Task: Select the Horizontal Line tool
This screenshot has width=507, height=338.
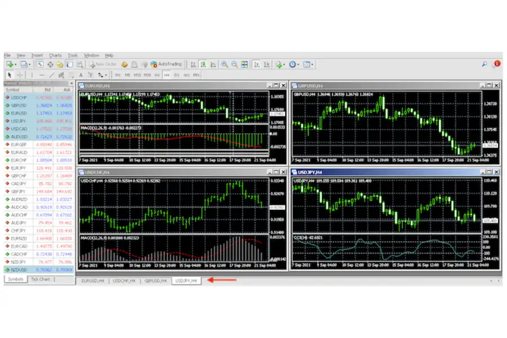Action: tap(42, 75)
